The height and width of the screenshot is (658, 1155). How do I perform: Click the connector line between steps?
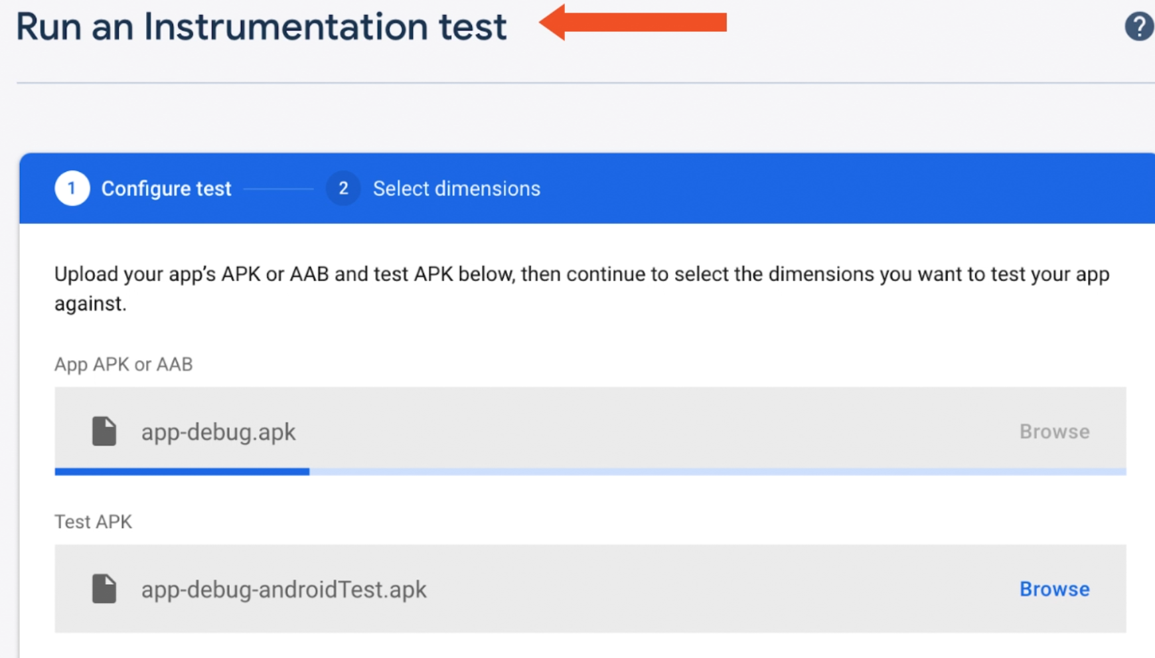click(x=278, y=189)
